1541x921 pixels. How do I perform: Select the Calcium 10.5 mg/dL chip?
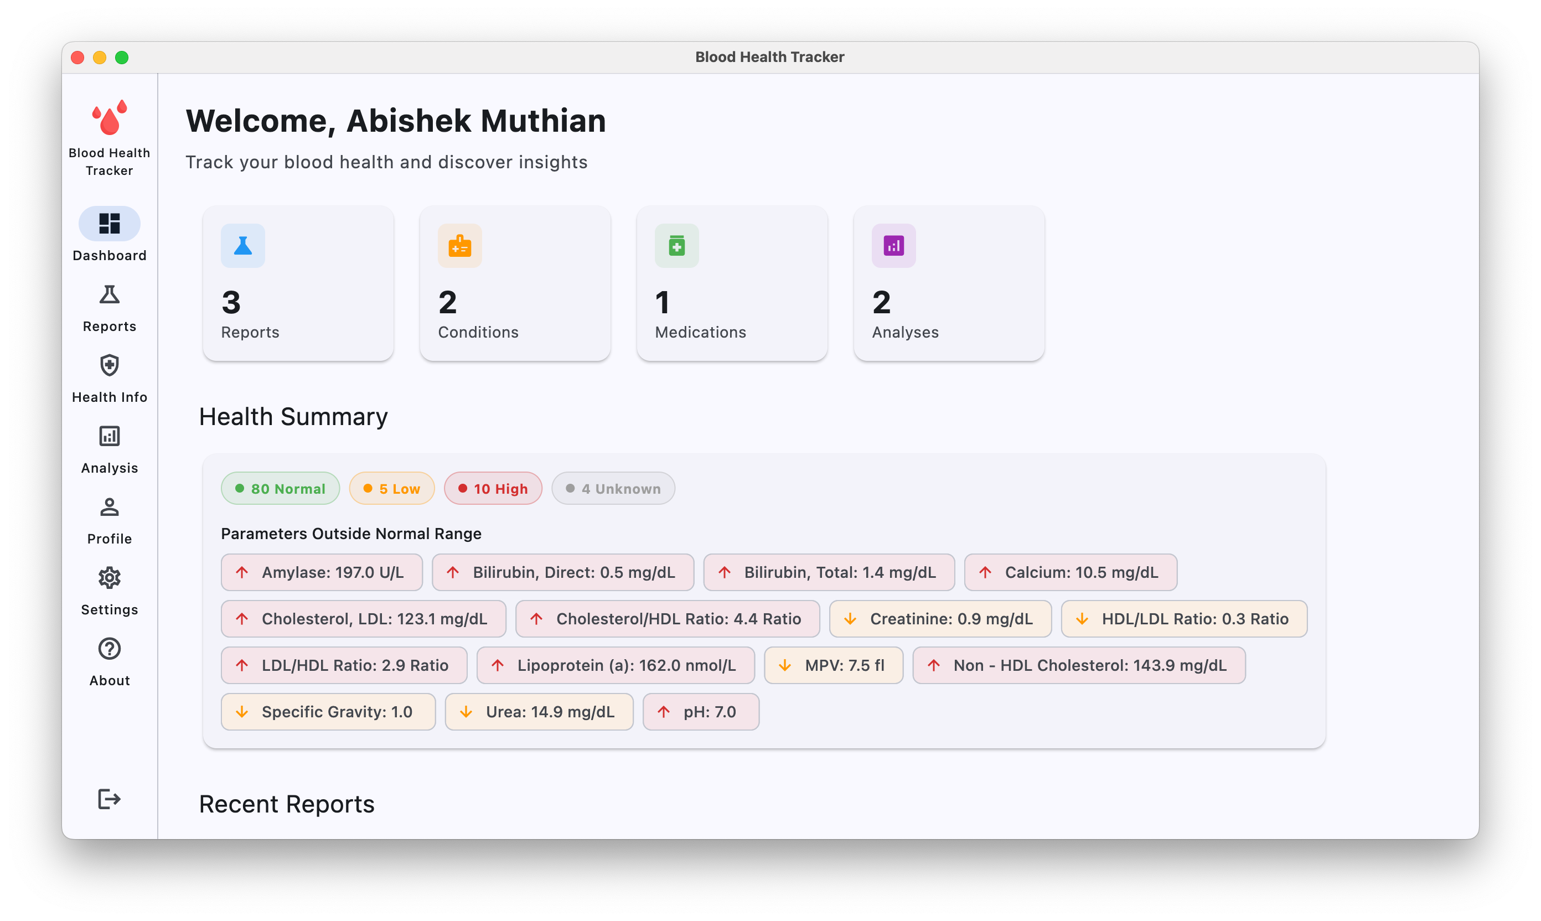click(x=1071, y=572)
